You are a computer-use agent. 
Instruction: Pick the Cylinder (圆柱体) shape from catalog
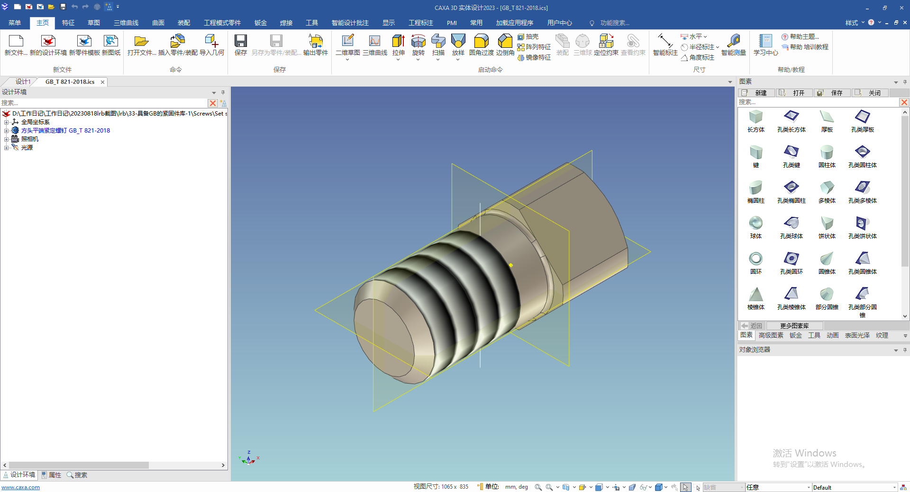(827, 157)
